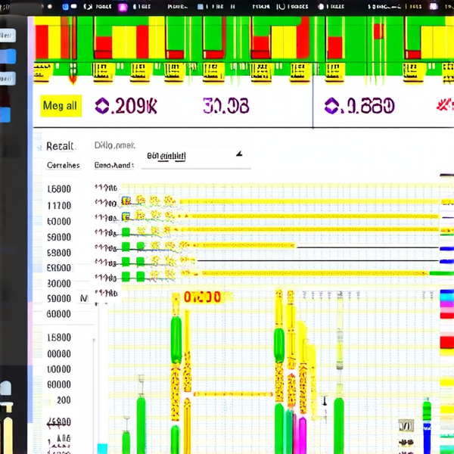Click the red 0.00 label in chart
The image size is (454, 454).
(201, 297)
